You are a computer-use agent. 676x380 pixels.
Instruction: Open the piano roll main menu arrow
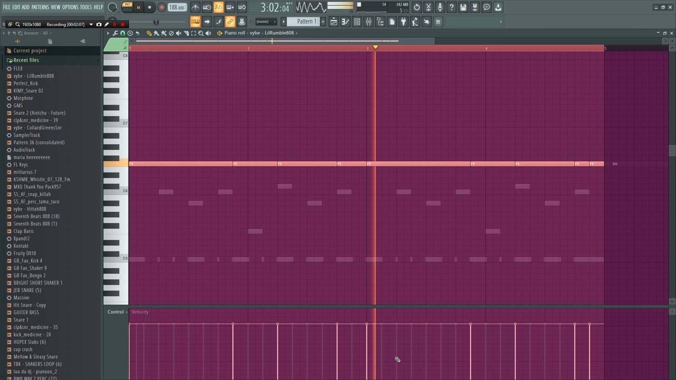[x=108, y=33]
